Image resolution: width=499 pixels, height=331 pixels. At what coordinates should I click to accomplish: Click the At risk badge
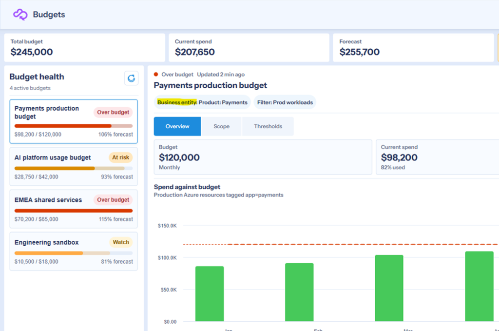[x=121, y=157]
